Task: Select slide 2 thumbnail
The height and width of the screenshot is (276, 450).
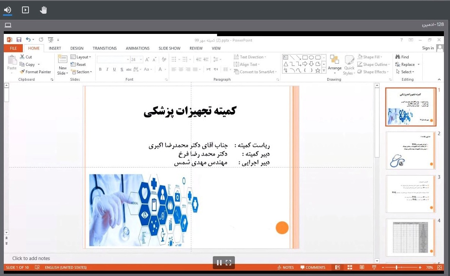Action: tap(410, 150)
